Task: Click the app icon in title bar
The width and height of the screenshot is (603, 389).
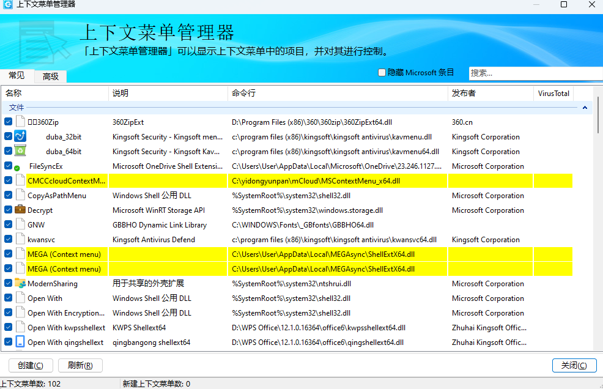Action: 8,5
